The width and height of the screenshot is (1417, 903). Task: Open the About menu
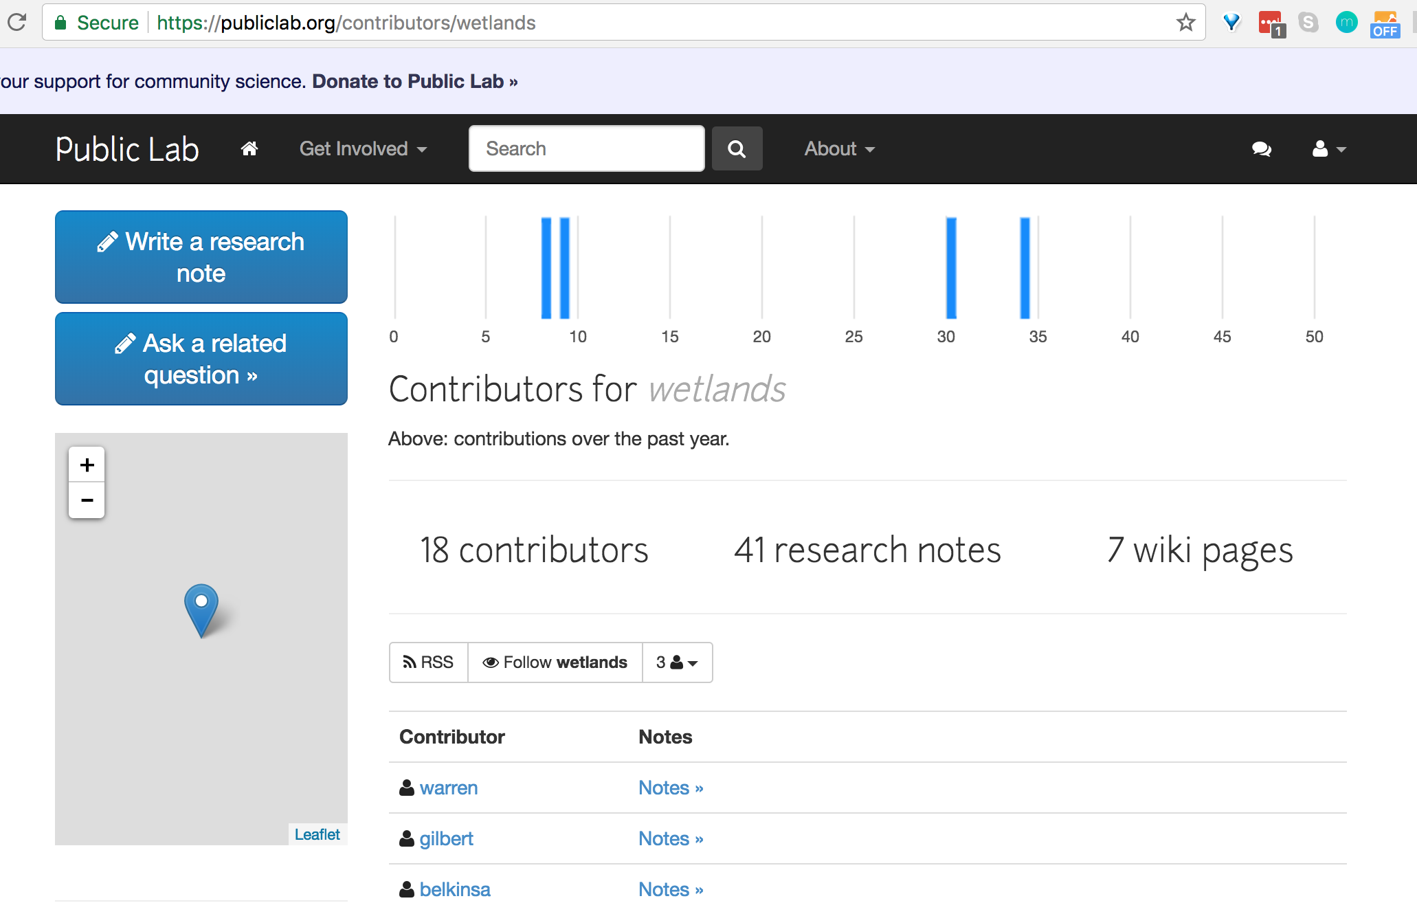839,148
